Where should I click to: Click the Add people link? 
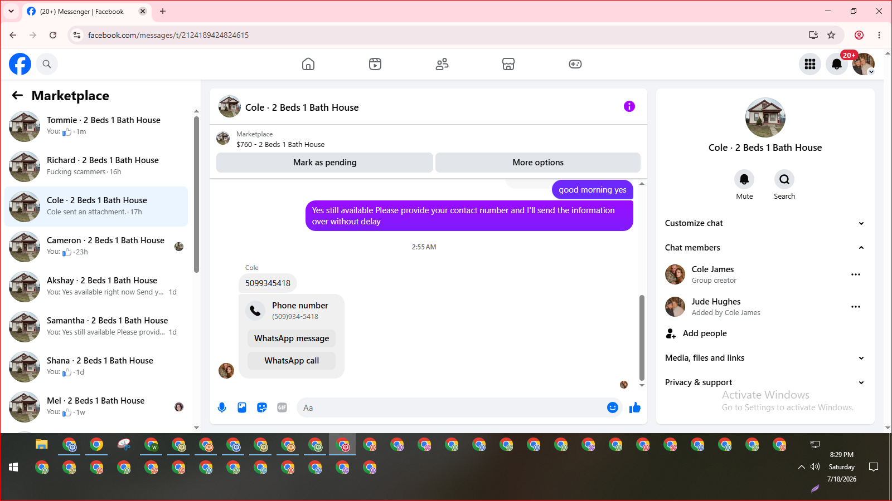(705, 333)
